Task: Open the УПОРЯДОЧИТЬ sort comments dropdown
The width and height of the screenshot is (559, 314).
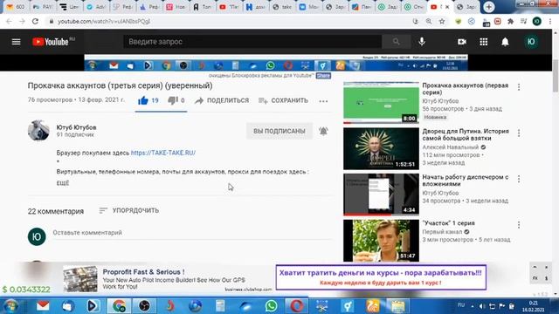Action: point(128,210)
